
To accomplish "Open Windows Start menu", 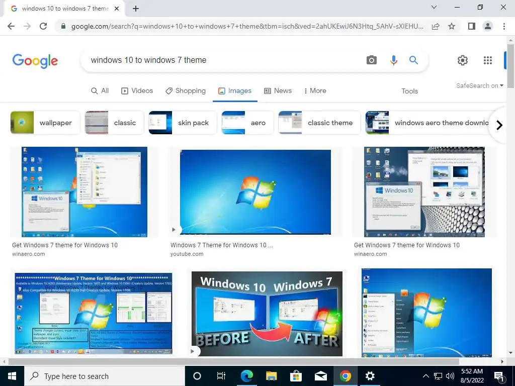I will coord(12,376).
